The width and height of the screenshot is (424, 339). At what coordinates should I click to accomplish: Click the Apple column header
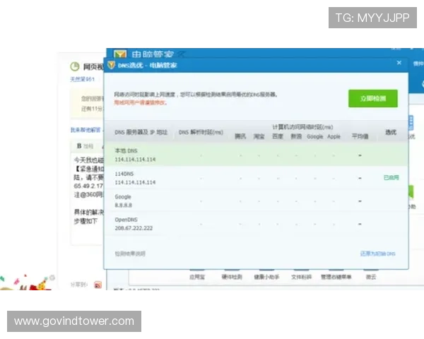(x=334, y=136)
